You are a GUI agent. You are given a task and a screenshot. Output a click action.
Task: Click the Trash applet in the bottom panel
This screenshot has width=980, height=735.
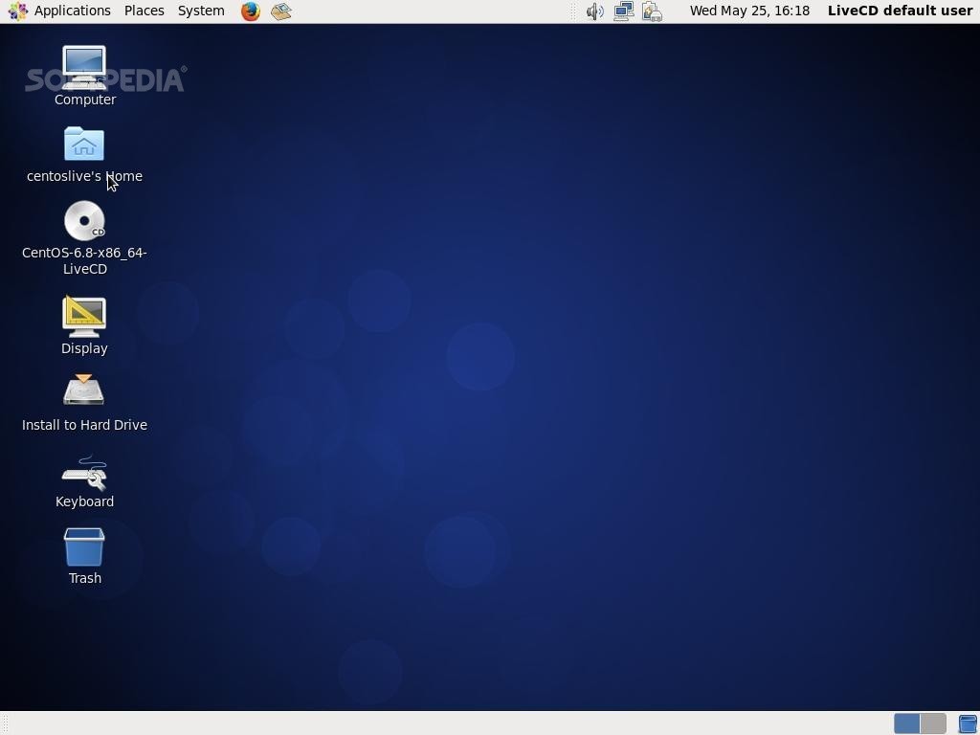(967, 724)
